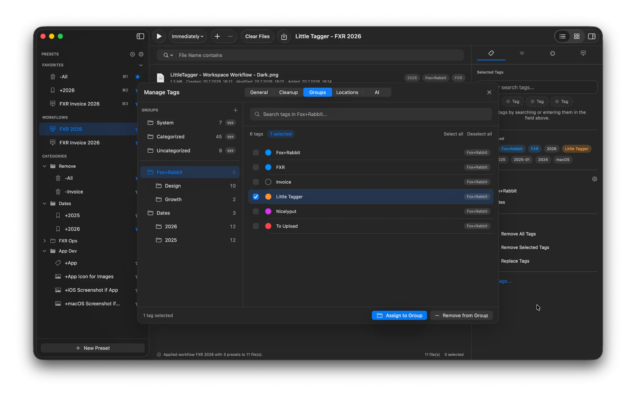Screen dimensions: 636x400
Task: Click Remove from Group button
Action: (461, 316)
